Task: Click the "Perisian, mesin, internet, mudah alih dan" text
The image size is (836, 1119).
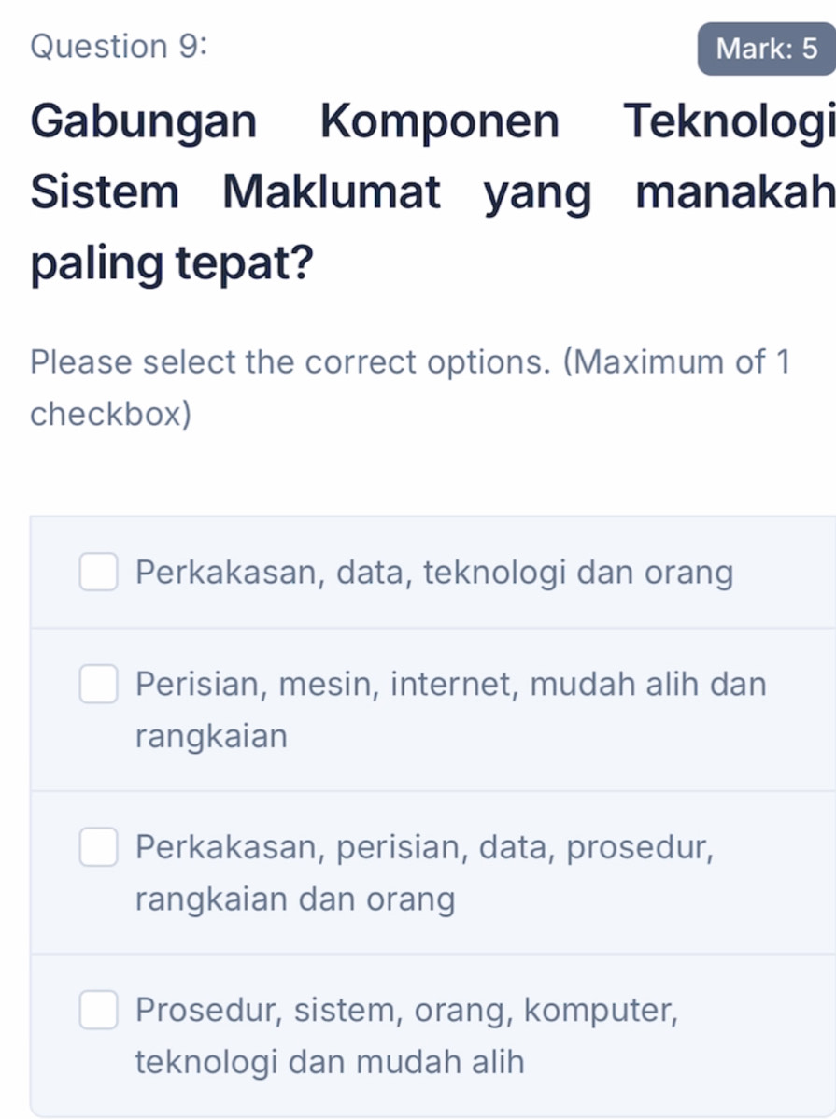Action: pyautogui.click(x=450, y=685)
